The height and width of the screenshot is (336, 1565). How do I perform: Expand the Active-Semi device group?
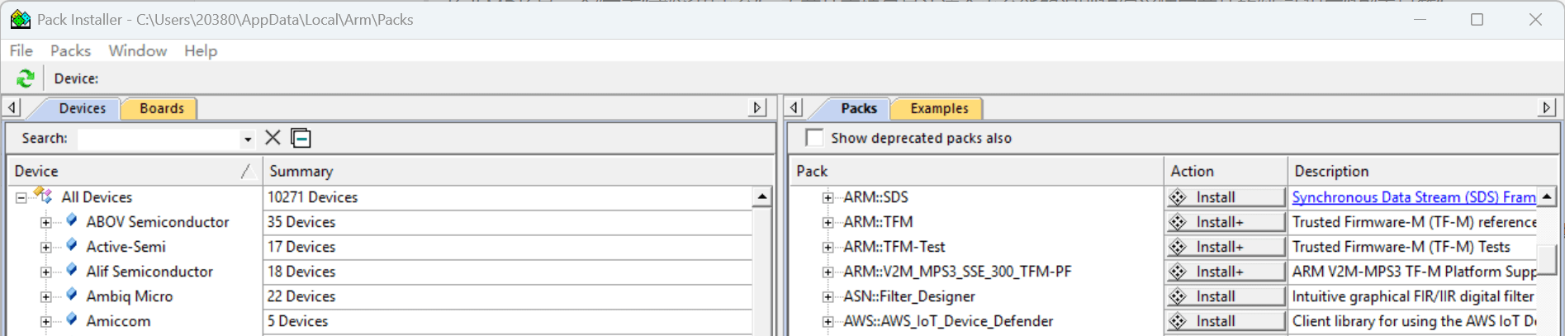point(46,247)
